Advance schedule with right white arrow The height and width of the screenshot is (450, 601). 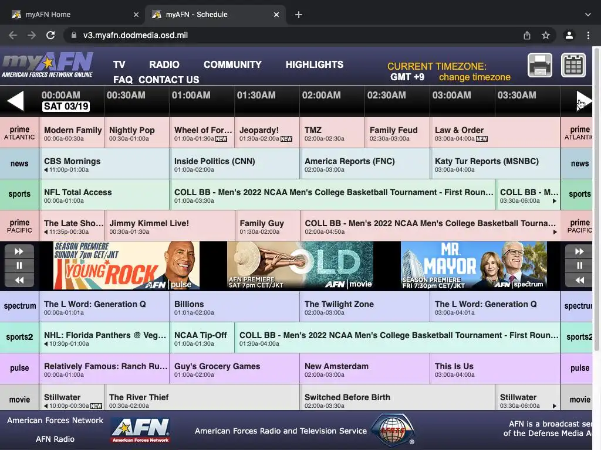583,101
